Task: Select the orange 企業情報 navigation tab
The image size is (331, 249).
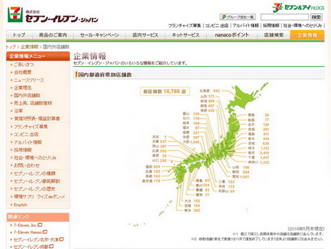Action: (x=308, y=35)
